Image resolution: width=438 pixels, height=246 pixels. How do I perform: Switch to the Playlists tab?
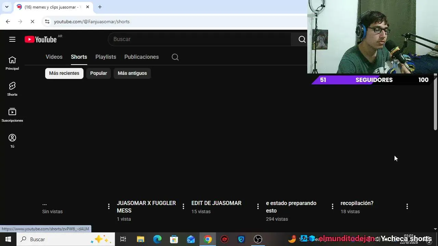click(x=106, y=57)
